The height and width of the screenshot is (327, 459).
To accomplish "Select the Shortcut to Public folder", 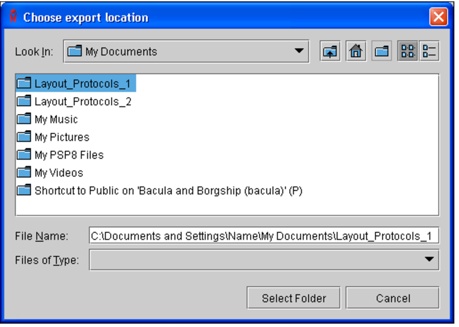I will point(168,191).
